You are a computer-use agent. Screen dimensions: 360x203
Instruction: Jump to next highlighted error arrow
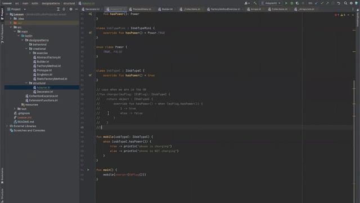[353, 15]
